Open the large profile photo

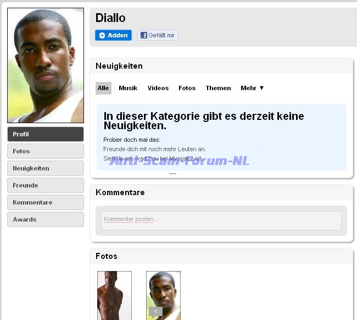pos(46,65)
